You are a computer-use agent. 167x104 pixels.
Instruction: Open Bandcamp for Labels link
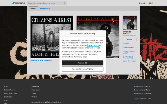click(143, 93)
